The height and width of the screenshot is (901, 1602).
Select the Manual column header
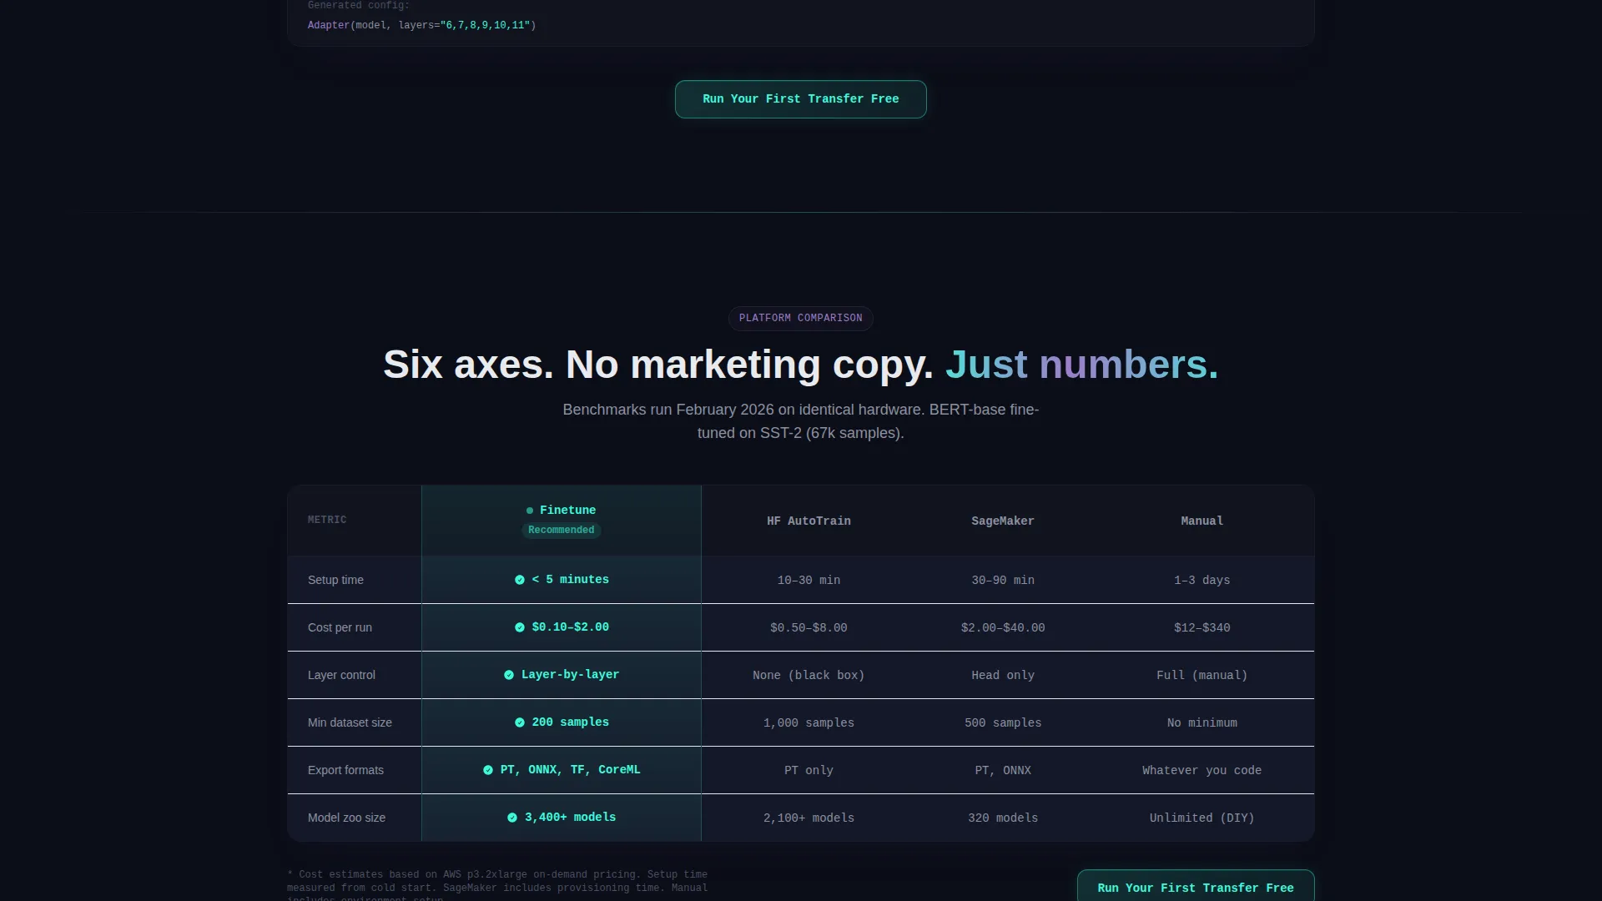(1202, 521)
